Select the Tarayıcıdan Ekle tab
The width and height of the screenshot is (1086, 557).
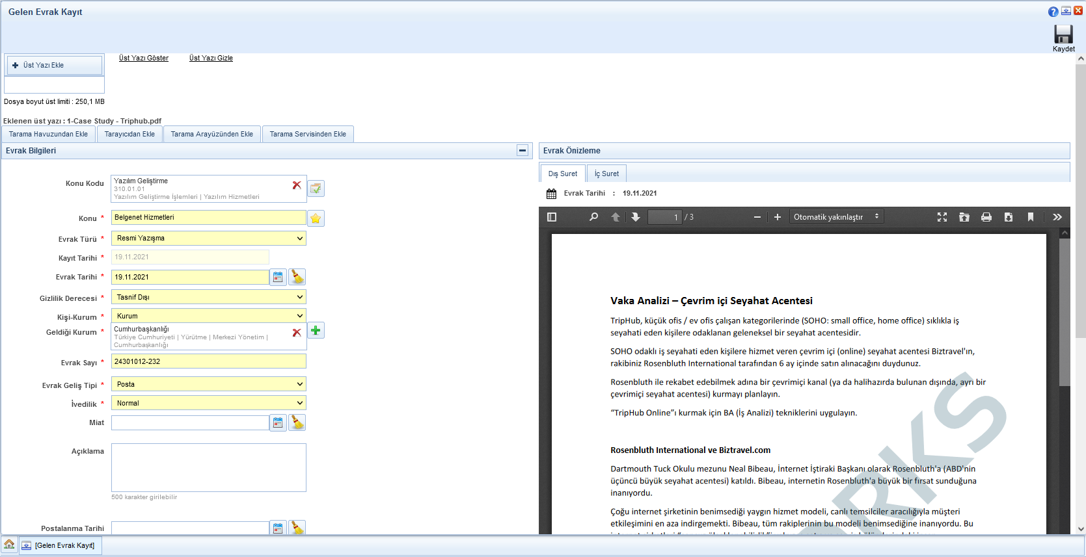pos(129,134)
